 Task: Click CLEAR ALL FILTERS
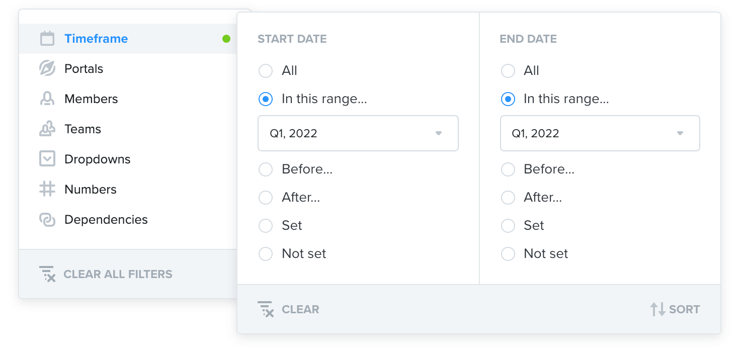point(118,274)
